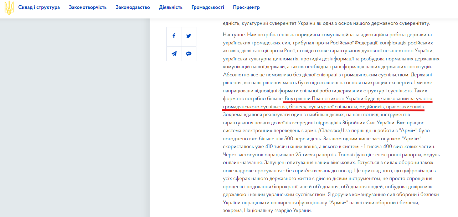The image size is (458, 217).
Task: Expand the «Діяльність» navigation dropdown
Action: (170, 6)
